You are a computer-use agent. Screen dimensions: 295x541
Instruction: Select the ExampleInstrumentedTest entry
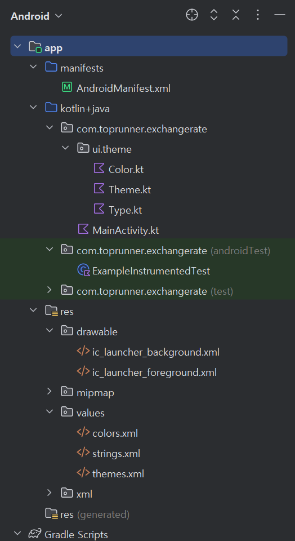click(x=151, y=271)
